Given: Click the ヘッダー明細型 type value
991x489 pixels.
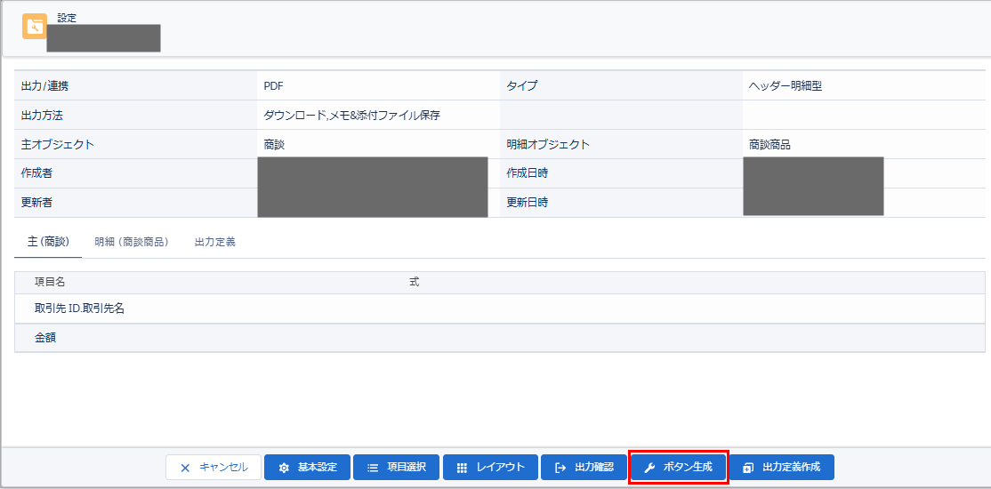Looking at the screenshot, I should coord(792,86).
